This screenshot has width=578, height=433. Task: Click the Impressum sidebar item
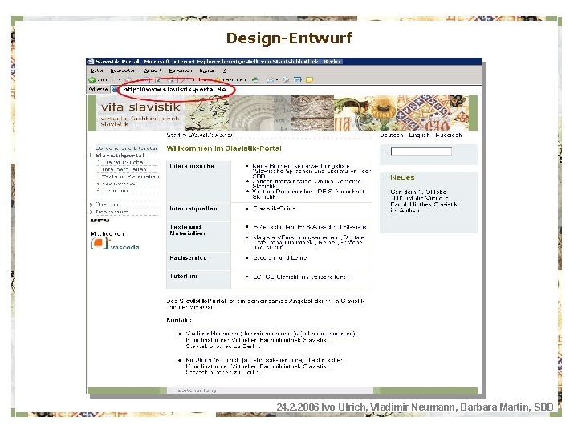tap(112, 212)
